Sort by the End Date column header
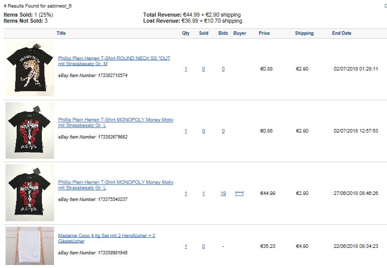The height and width of the screenshot is (268, 387). click(342, 33)
